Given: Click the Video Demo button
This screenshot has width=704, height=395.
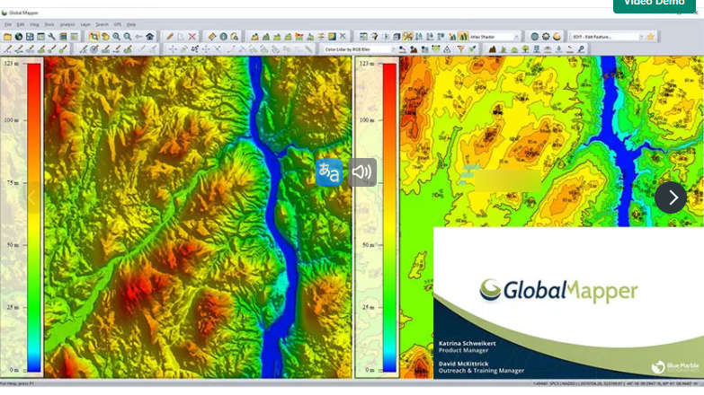Looking at the screenshot, I should (x=654, y=4).
